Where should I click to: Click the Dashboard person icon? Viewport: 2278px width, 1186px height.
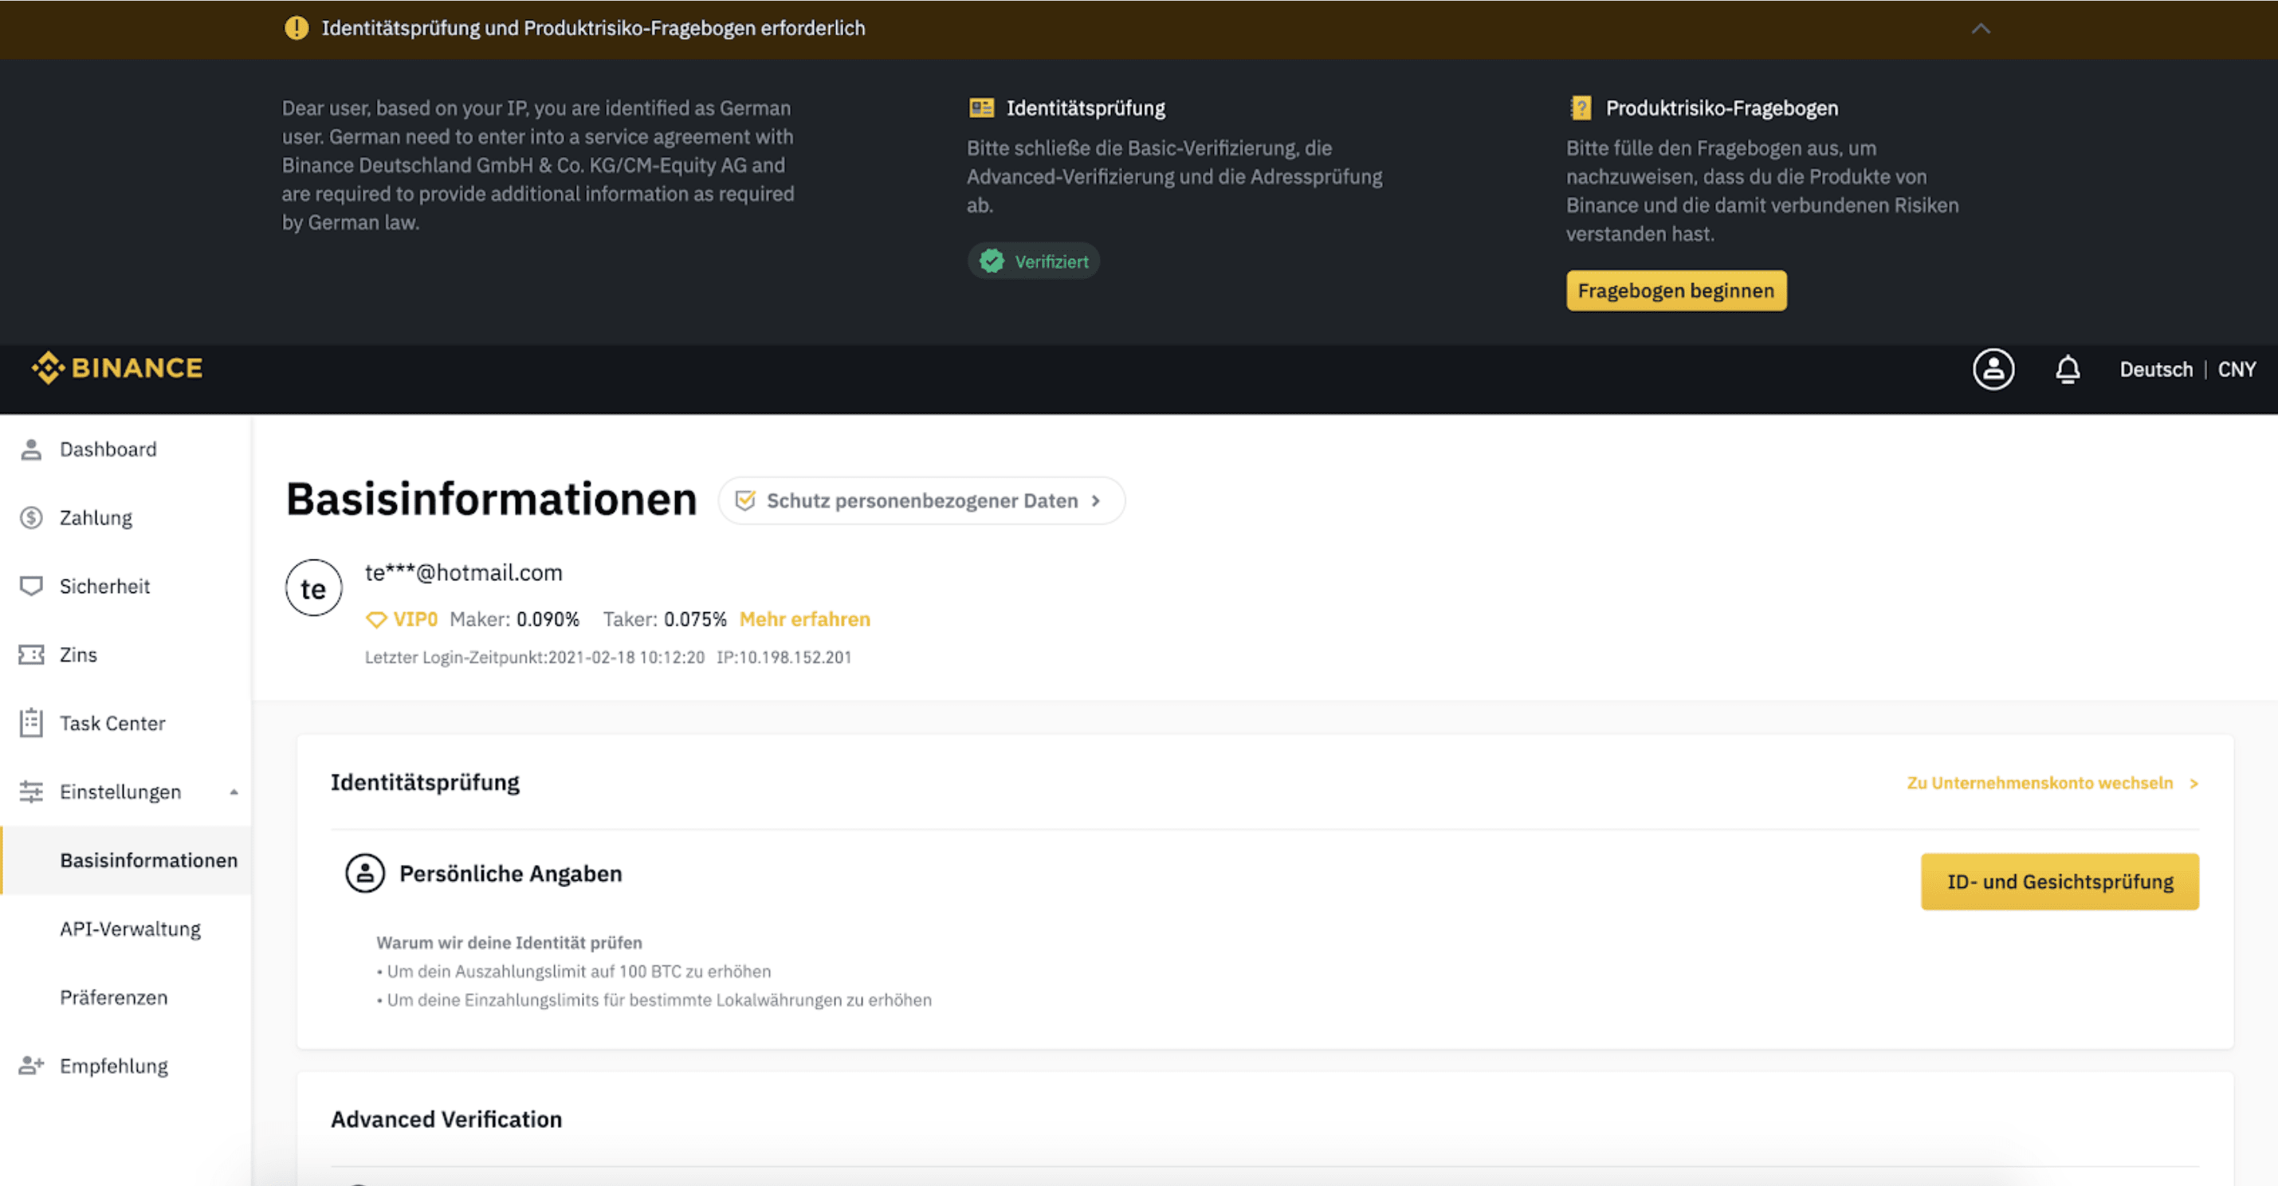31,450
